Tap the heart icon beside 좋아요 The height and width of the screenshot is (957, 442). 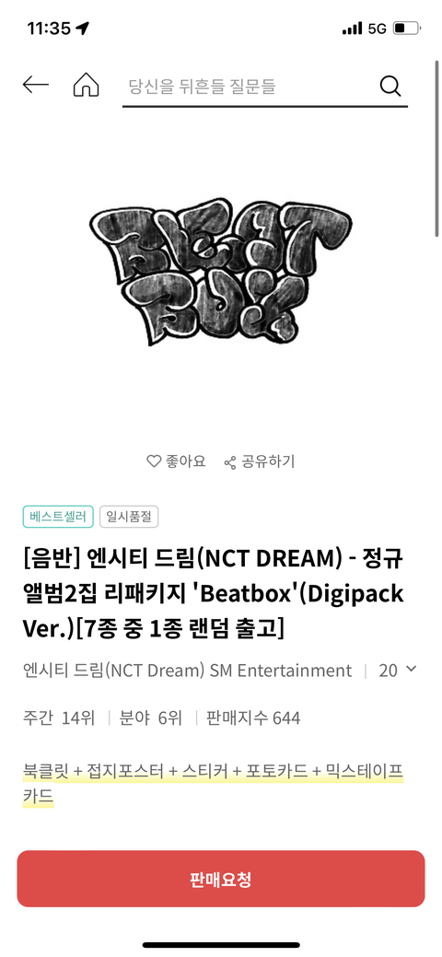tap(154, 461)
